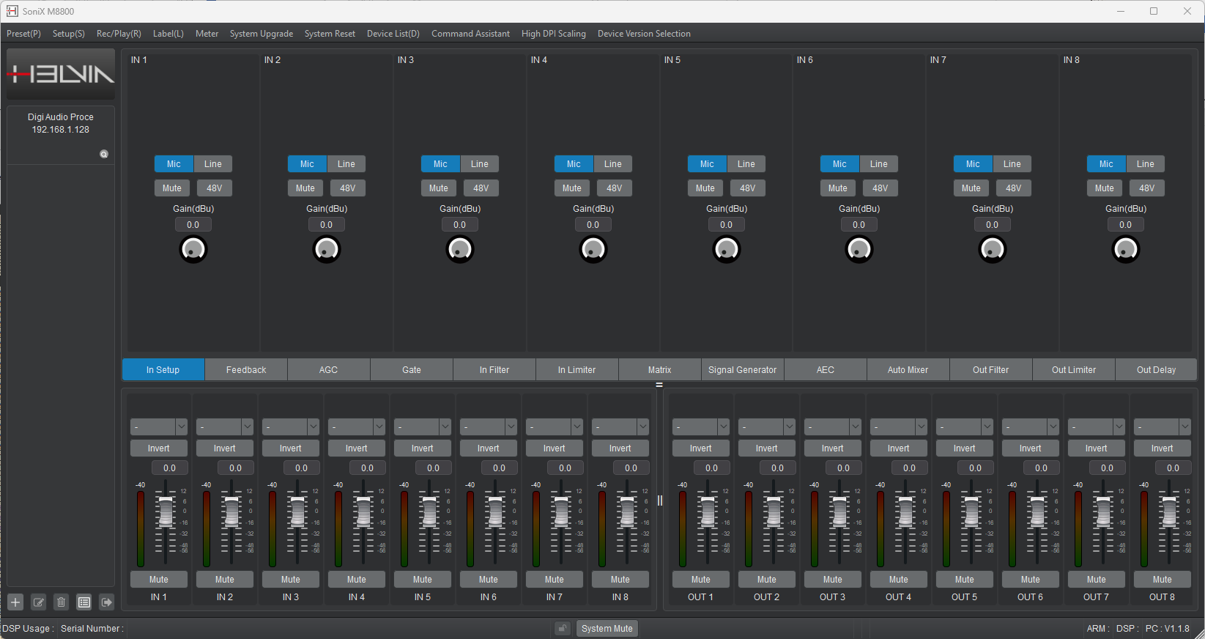Click the export arrow icon in sidebar
The width and height of the screenshot is (1205, 639).
pyautogui.click(x=107, y=602)
